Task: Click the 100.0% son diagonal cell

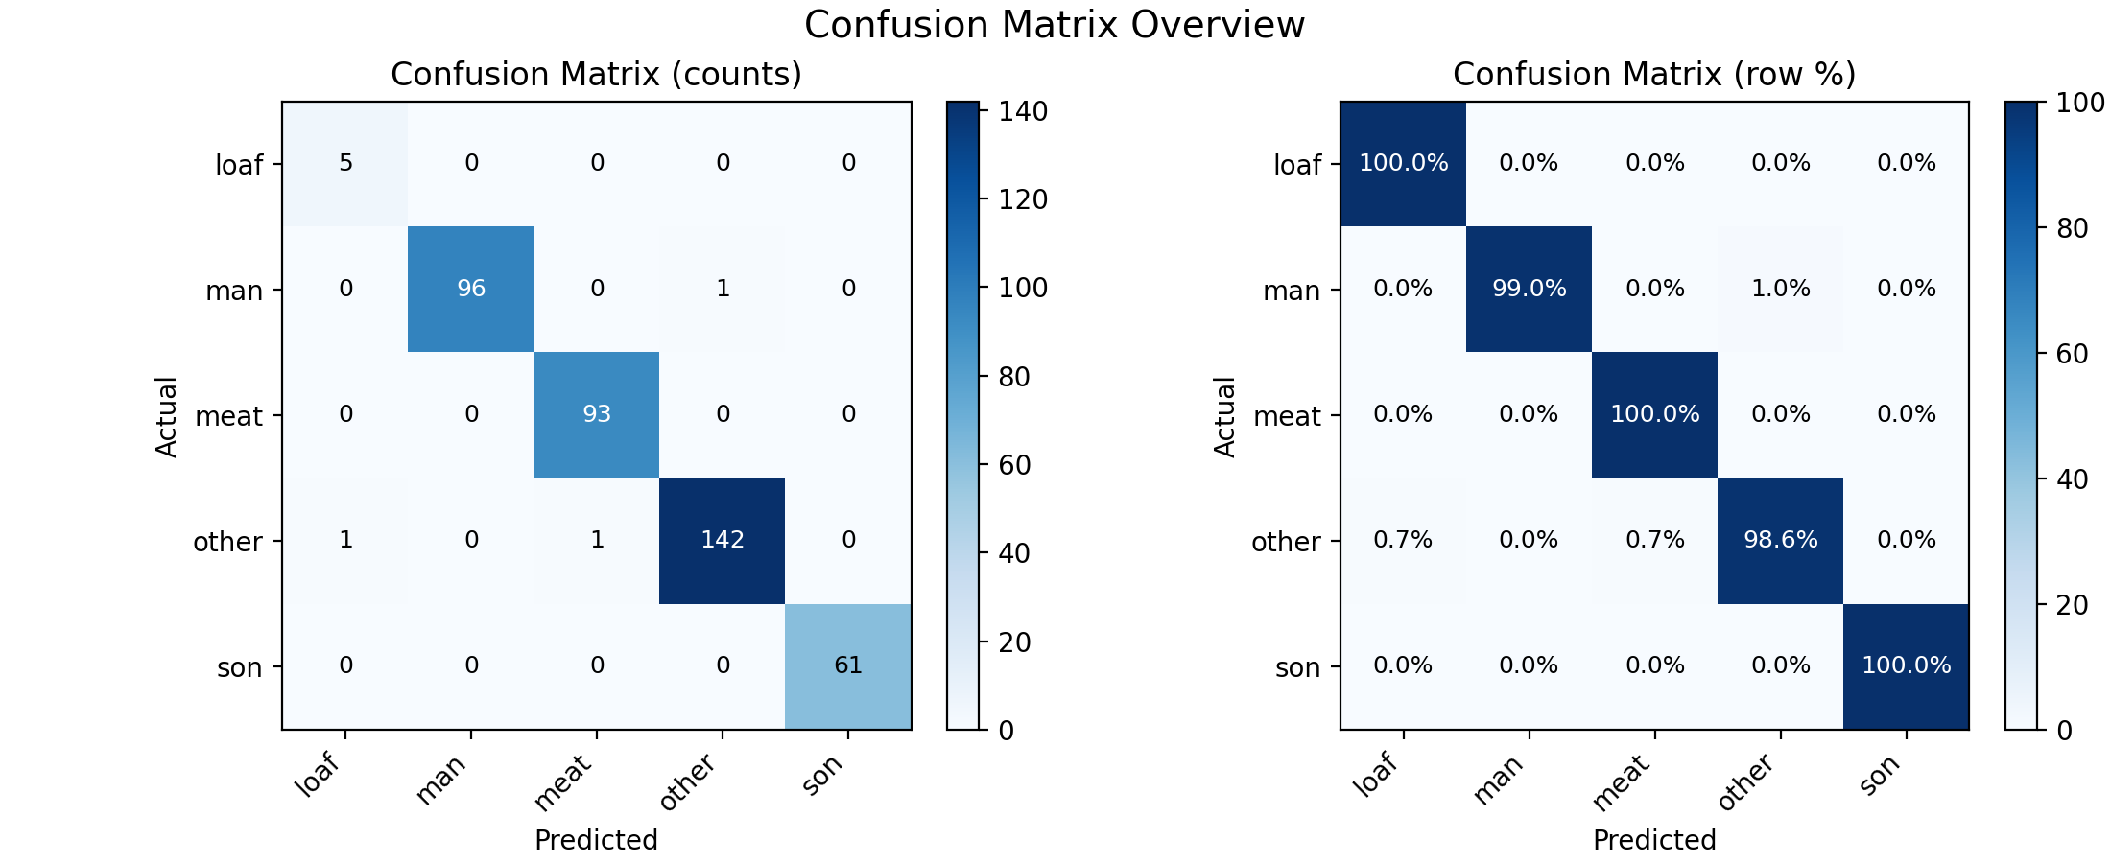Action: (1907, 666)
